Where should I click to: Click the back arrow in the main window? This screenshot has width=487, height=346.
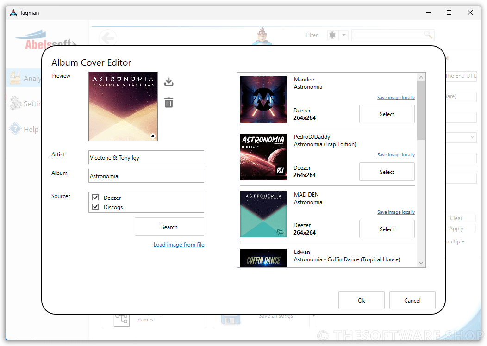coord(108,38)
